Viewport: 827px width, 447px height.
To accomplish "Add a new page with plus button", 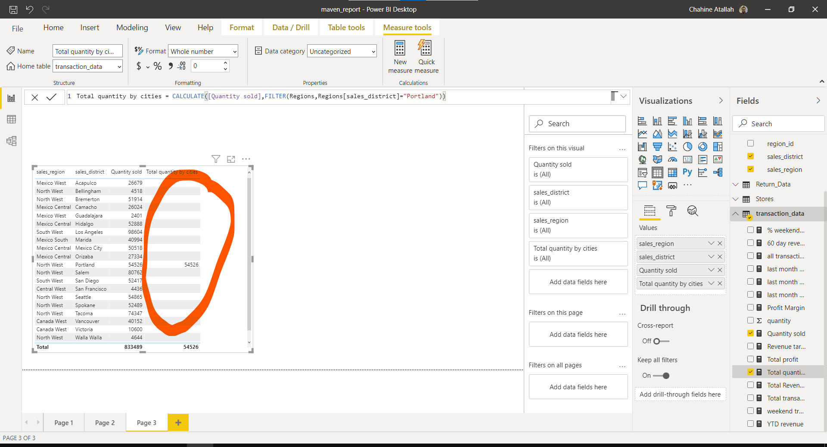I will pyautogui.click(x=178, y=422).
